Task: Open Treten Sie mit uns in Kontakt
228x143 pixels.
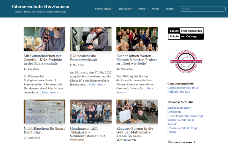Action: pyautogui.click(x=181, y=122)
